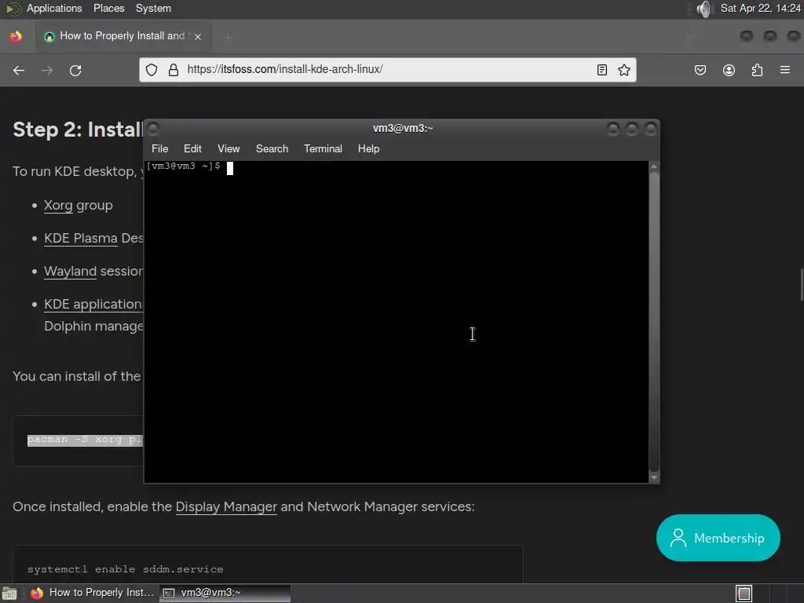Click the terminal vertical scrollbar track
Screen dimensions: 804x603
click(654, 322)
